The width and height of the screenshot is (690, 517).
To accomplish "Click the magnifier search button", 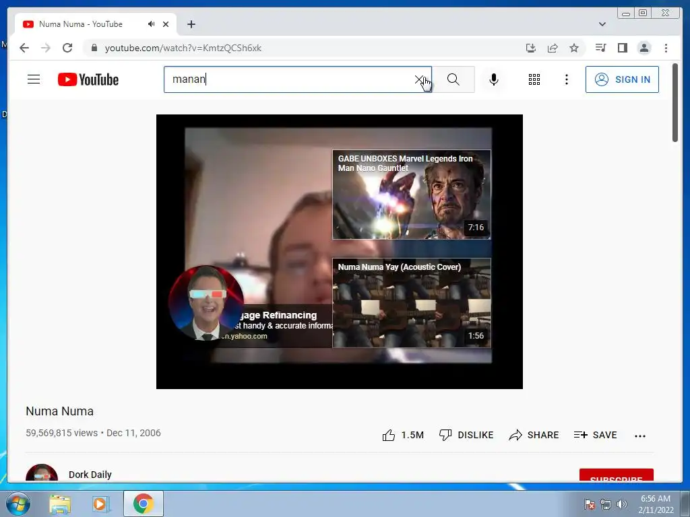I will point(453,79).
